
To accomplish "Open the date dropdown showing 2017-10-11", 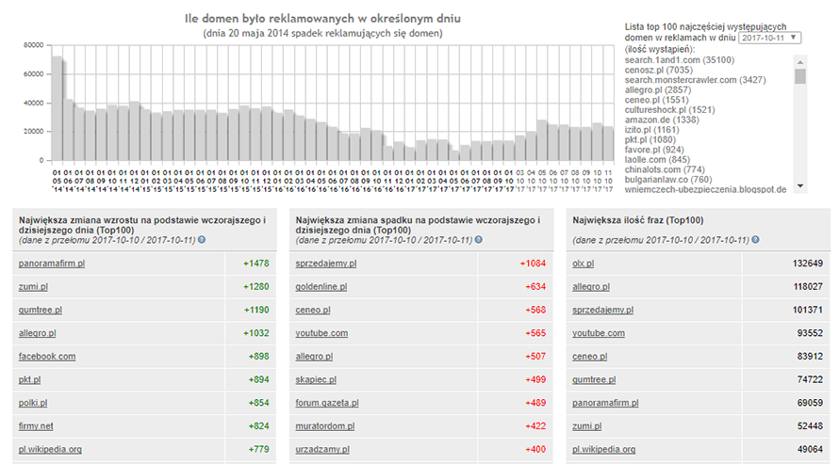I will pos(769,38).
